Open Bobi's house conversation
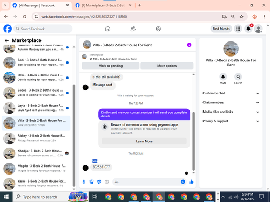Screen dimensions: 270x202 (x=36, y=62)
